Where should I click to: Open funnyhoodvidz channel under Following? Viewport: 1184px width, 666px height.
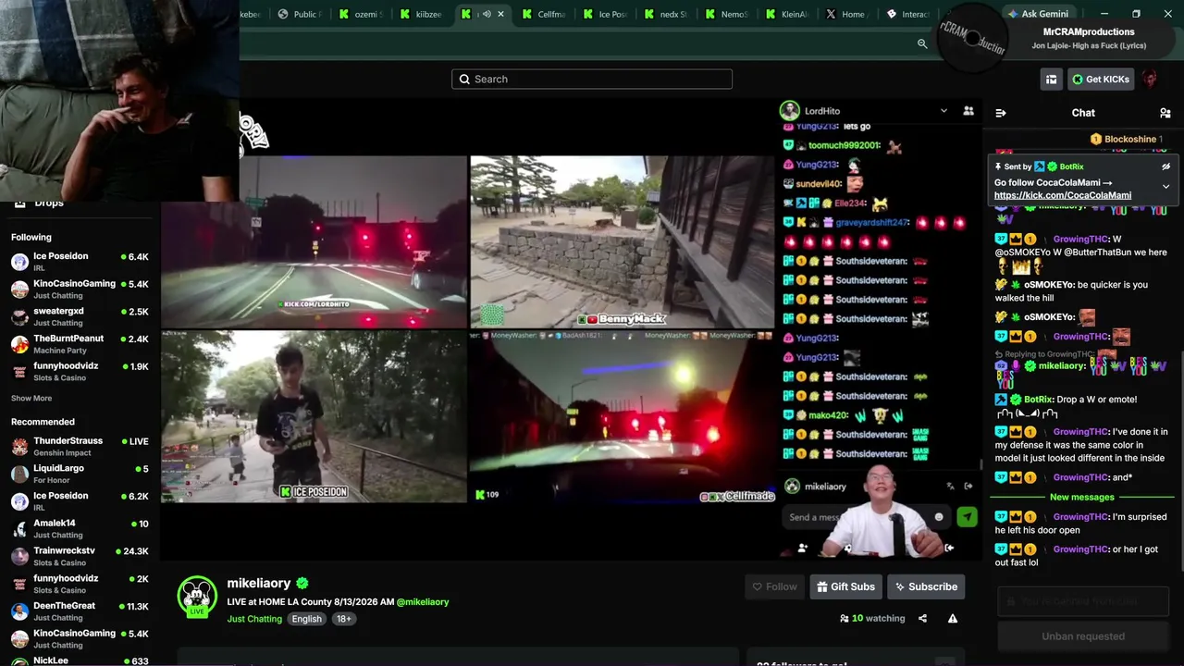point(80,371)
